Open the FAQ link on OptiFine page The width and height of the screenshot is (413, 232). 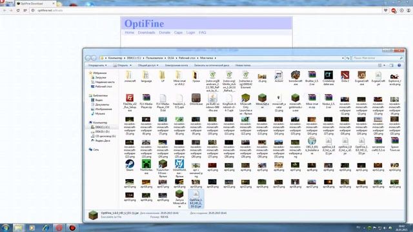202,33
